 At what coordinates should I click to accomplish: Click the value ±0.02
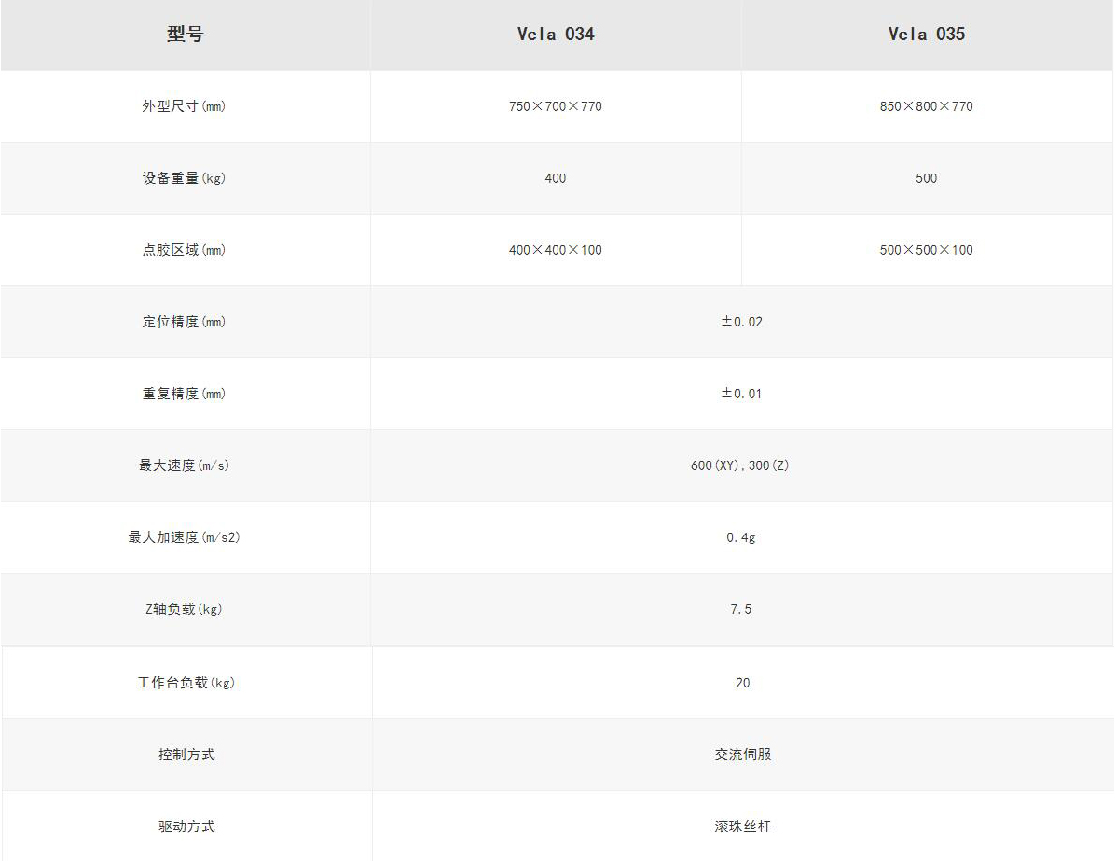[741, 322]
